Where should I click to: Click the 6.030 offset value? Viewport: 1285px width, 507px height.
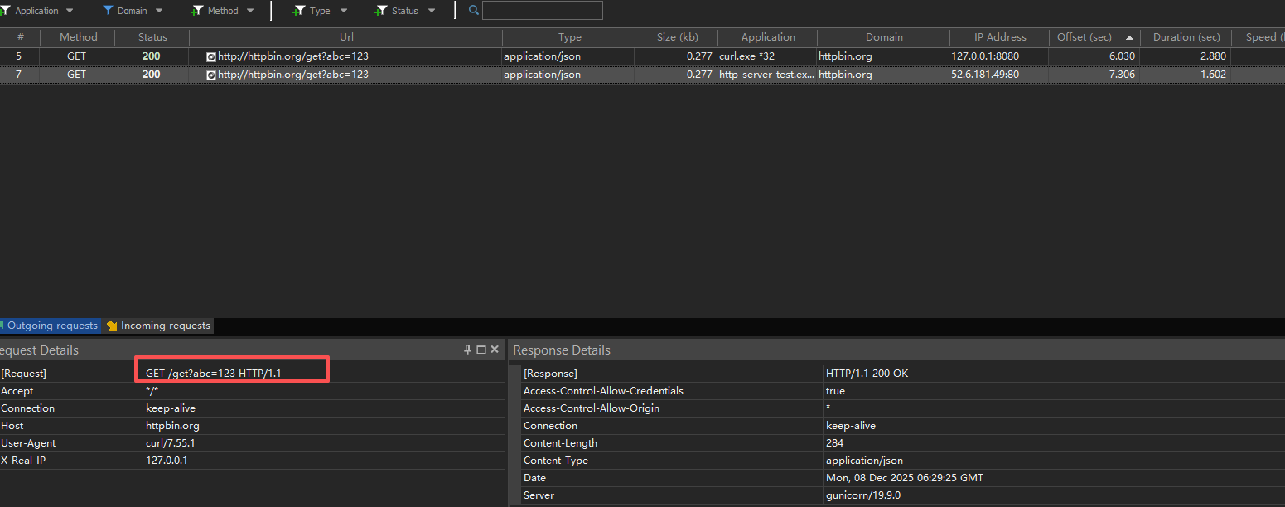pos(1120,56)
